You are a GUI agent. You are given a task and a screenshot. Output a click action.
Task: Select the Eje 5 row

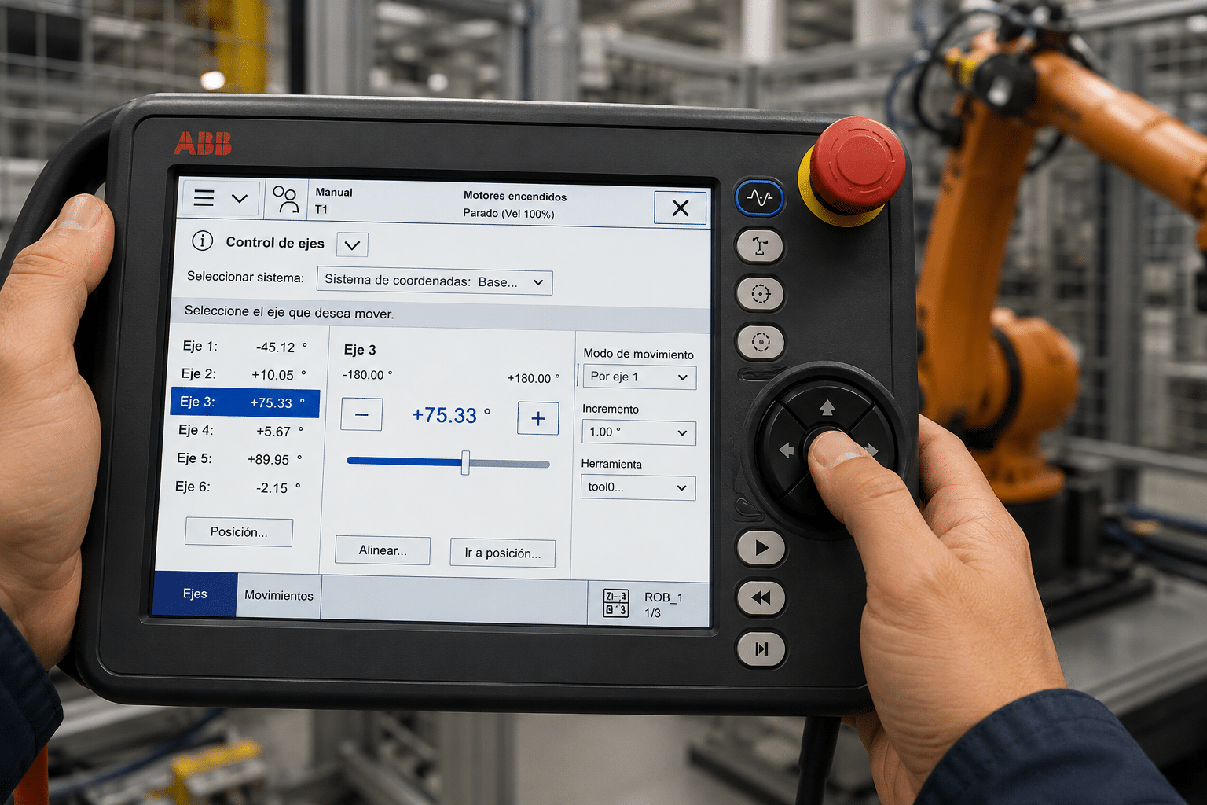point(242,459)
